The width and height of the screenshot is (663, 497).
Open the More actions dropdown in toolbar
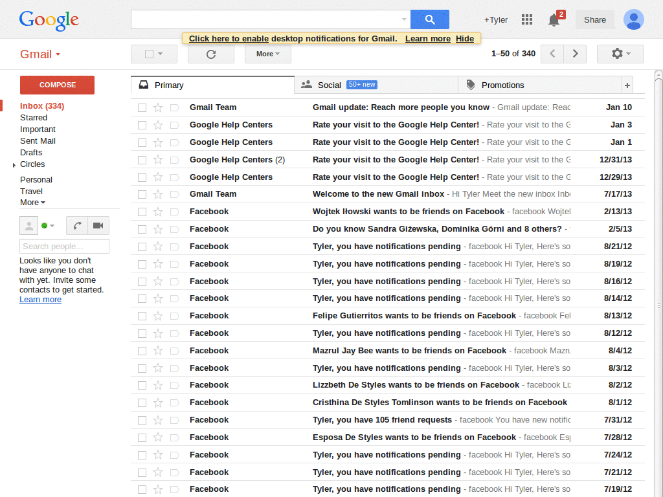pyautogui.click(x=267, y=54)
